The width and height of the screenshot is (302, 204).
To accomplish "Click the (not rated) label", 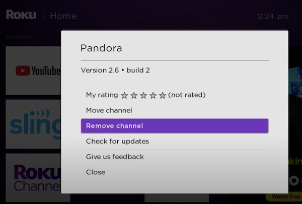I will [x=187, y=95].
